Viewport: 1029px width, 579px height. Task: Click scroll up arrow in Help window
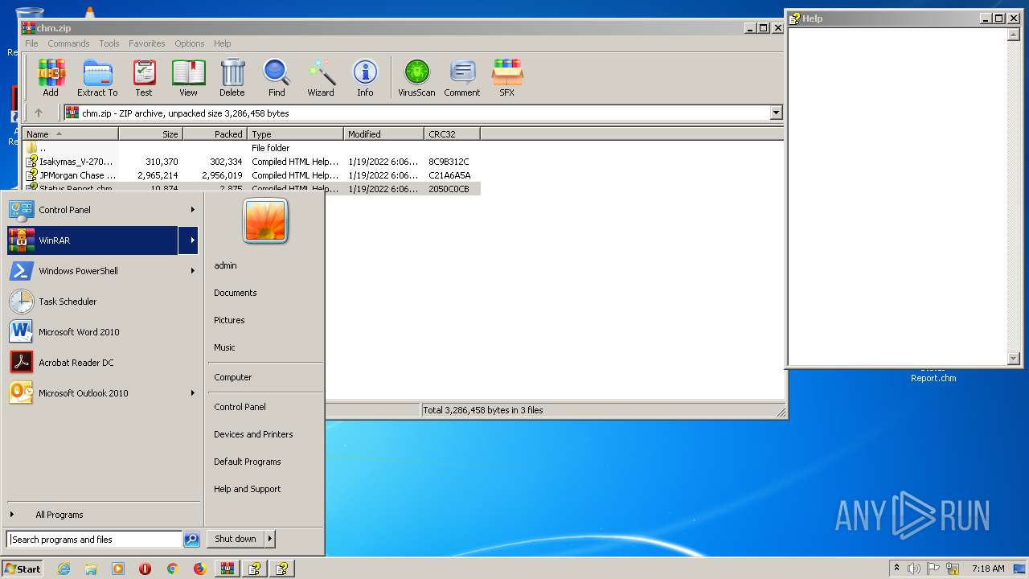[1013, 35]
